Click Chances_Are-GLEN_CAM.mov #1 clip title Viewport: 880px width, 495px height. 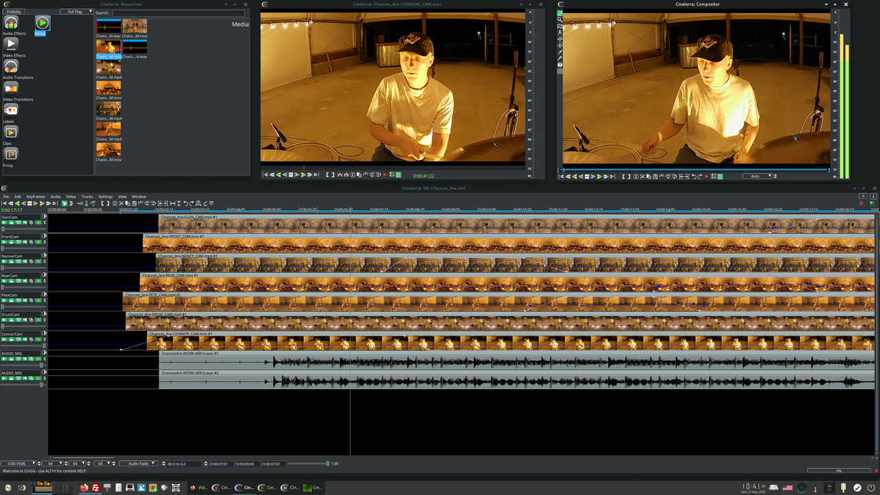coord(188,217)
